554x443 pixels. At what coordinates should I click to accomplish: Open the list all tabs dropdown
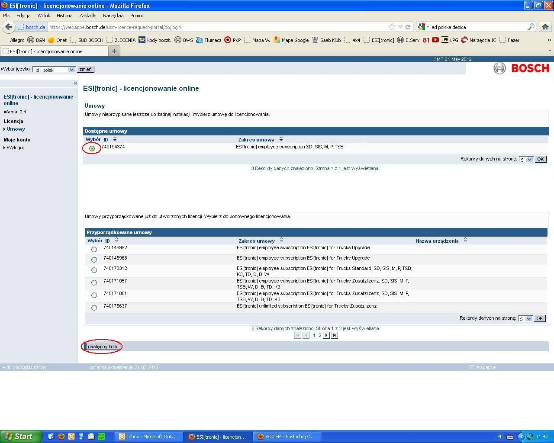(550, 51)
